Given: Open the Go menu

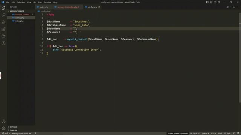Looking at the screenshot, I should [35, 2].
